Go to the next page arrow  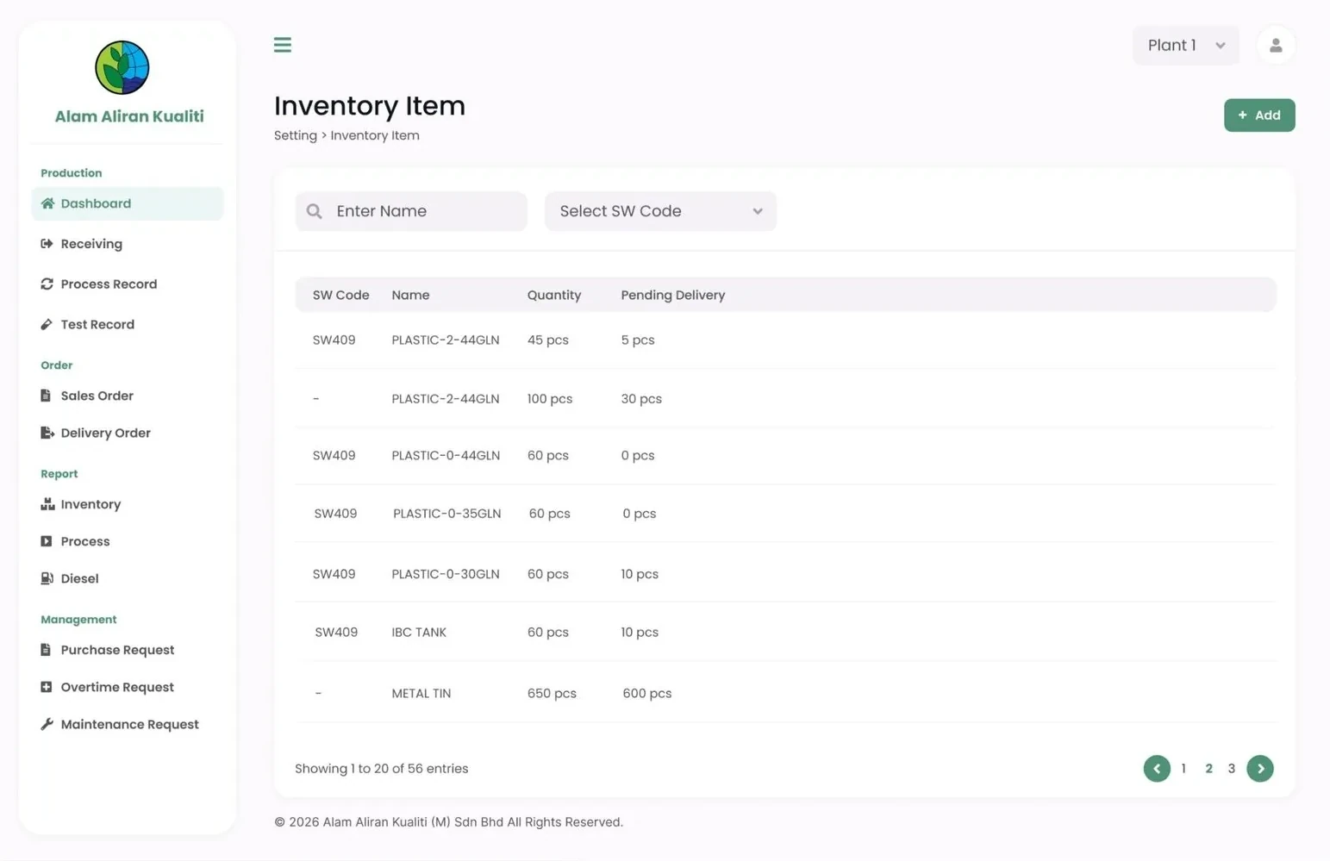pyautogui.click(x=1260, y=768)
